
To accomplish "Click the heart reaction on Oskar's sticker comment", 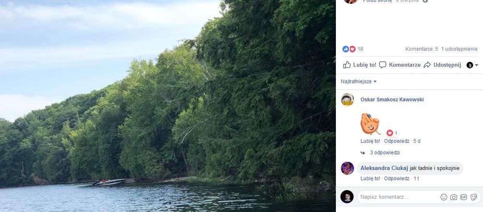I will tap(390, 133).
